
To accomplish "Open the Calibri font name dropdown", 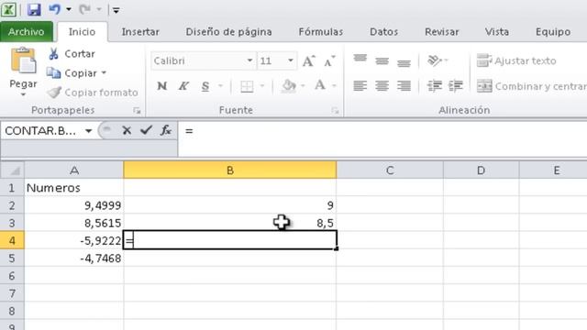I will click(x=249, y=60).
